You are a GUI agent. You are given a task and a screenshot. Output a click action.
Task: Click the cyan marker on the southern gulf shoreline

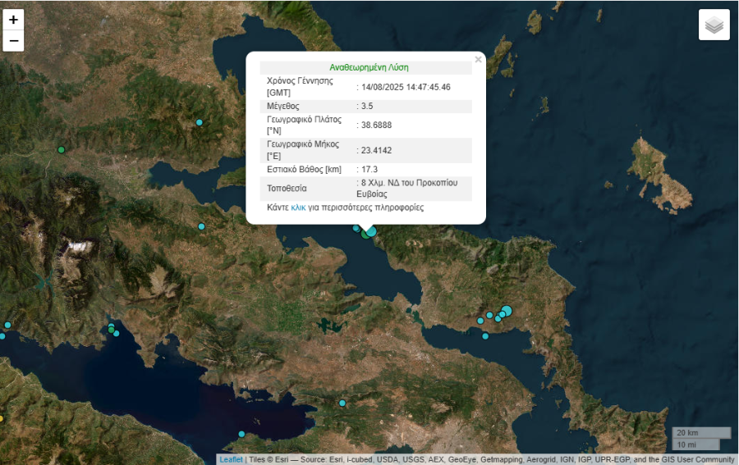tap(241, 434)
